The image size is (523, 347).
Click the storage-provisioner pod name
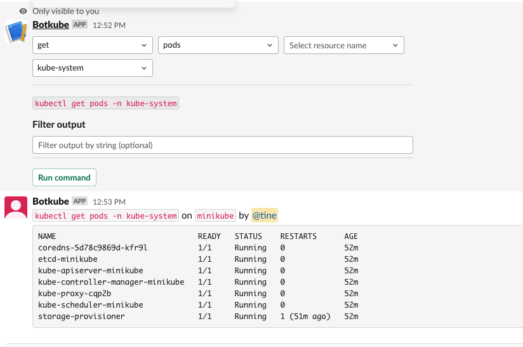pos(81,316)
